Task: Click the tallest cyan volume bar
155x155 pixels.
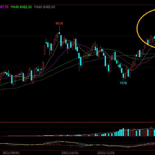Action: click(123, 132)
